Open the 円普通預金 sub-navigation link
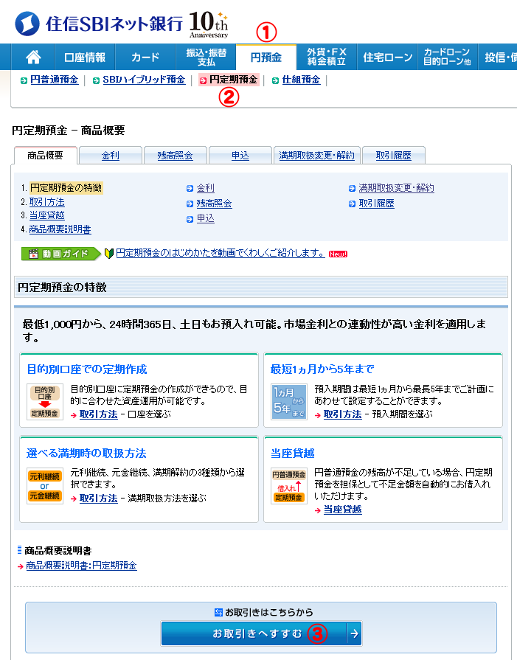 point(54,80)
